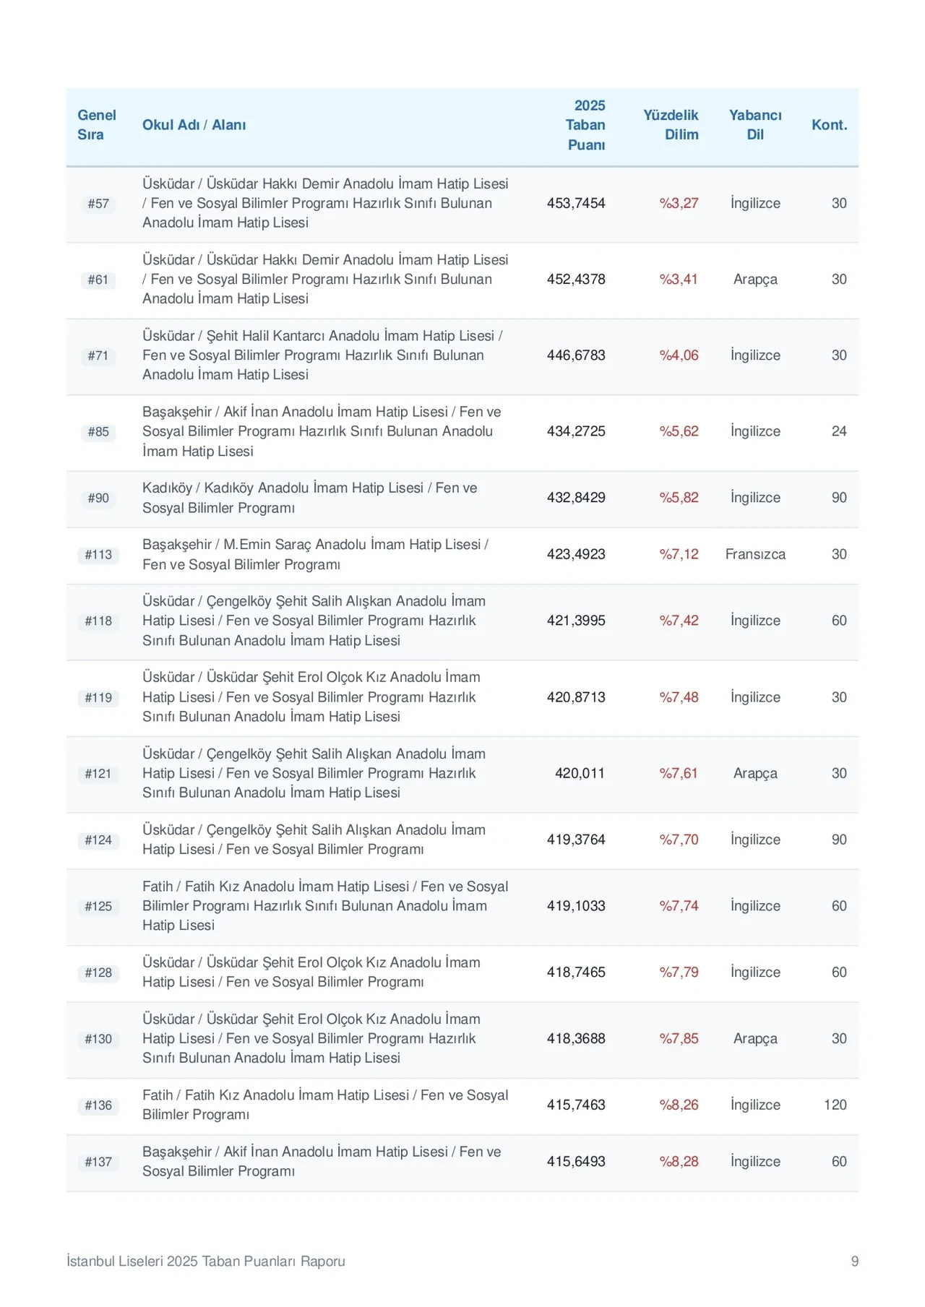The image size is (925, 1307).
Task: Select the quota value 120
Action: point(835,1105)
